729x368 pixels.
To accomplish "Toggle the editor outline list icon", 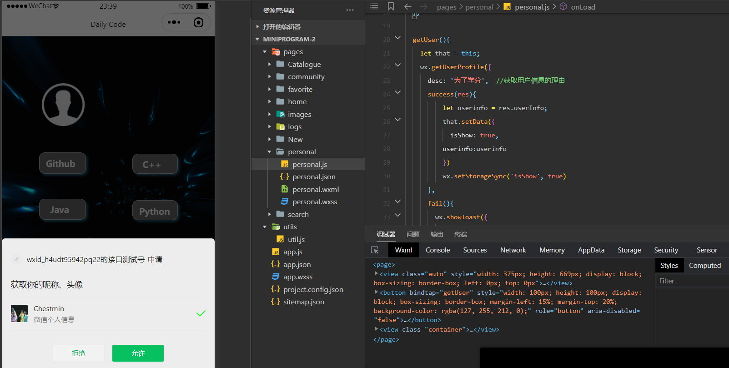I will (x=374, y=6).
